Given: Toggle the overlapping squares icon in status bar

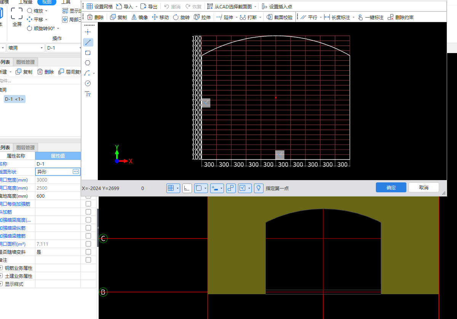Looking at the screenshot, I should pos(231,188).
